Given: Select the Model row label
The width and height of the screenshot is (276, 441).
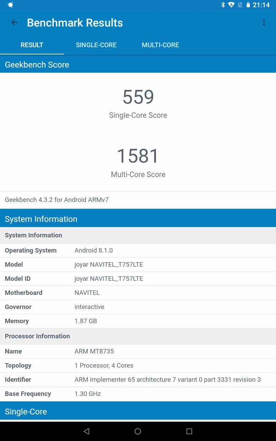Looking at the screenshot, I should click(14, 265).
